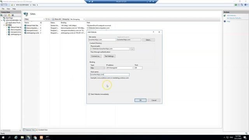Open the File menu
The image size is (249, 140).
tap(3, 9)
